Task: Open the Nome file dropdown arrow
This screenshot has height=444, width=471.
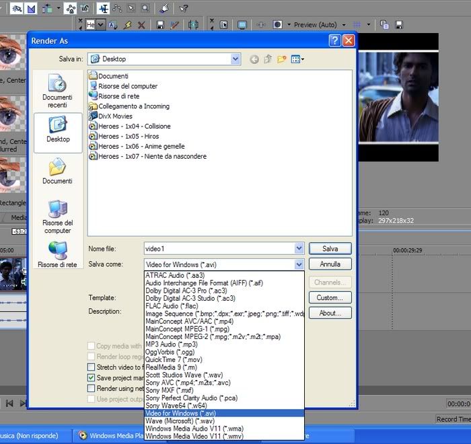Action: point(299,248)
